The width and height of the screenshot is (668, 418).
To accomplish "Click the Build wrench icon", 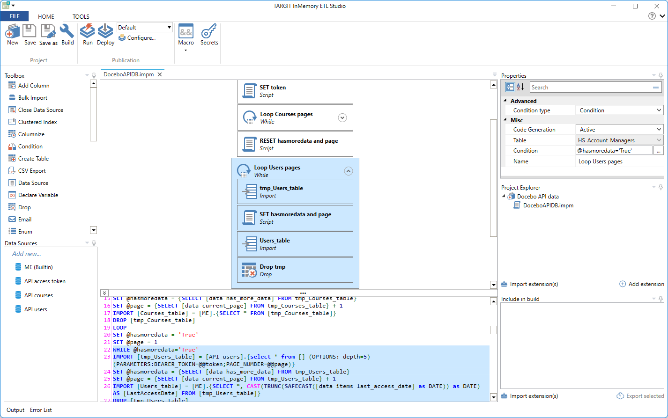I will coord(67,31).
